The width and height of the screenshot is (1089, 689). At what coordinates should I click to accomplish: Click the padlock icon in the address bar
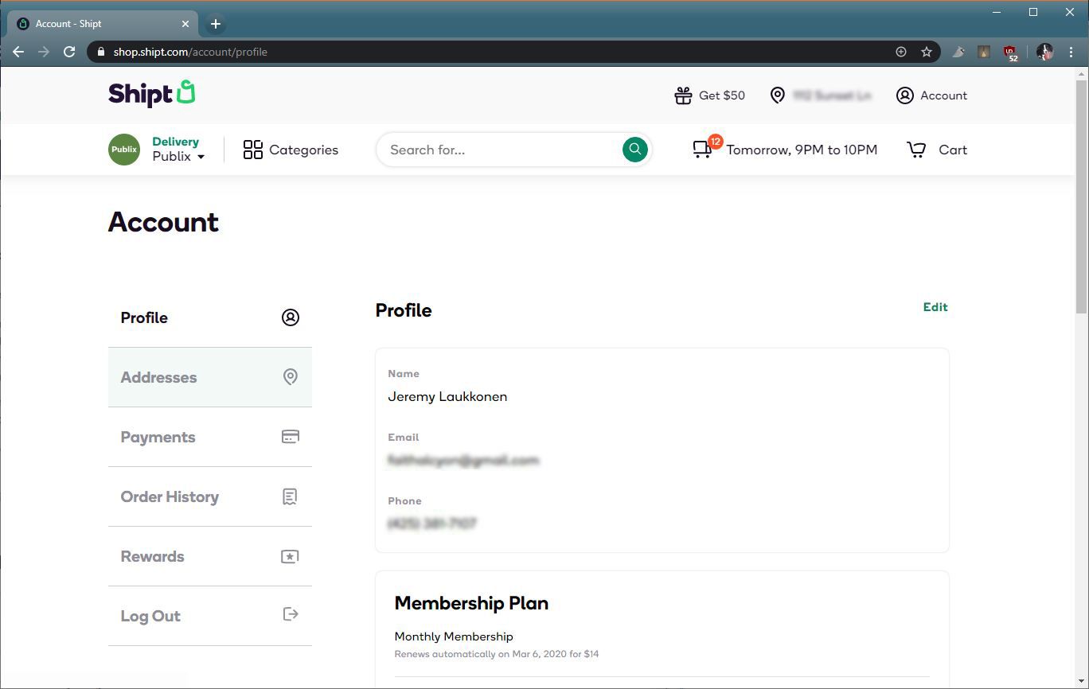100,52
